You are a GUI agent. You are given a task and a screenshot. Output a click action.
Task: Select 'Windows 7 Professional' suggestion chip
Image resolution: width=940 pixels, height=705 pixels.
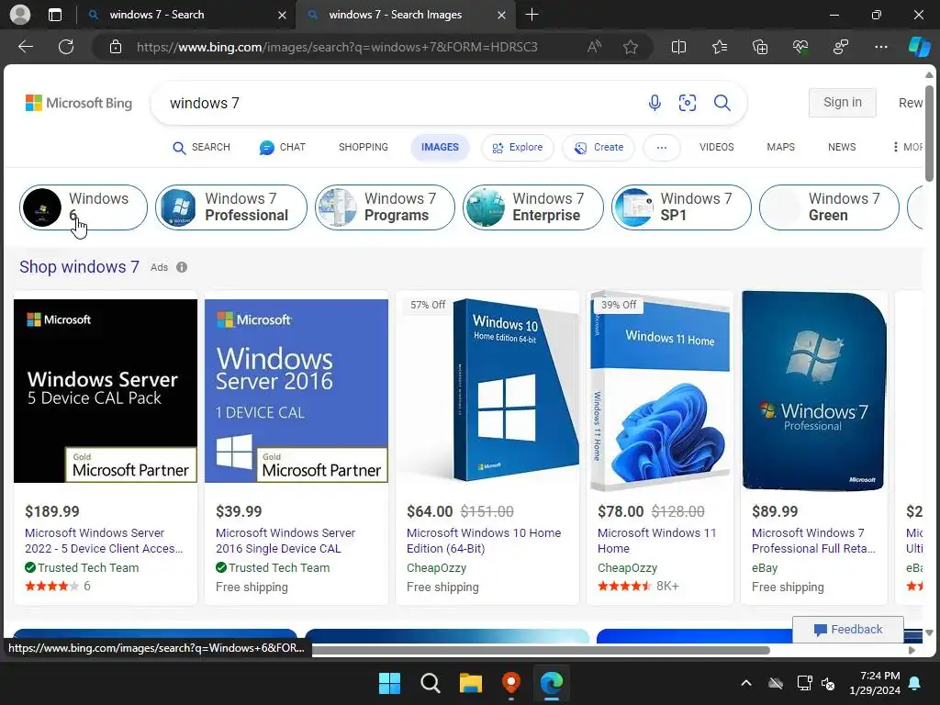[230, 207]
